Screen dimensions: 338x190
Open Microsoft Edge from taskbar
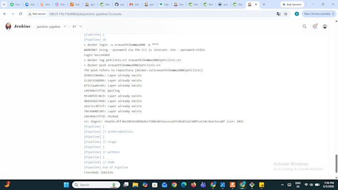(184, 185)
